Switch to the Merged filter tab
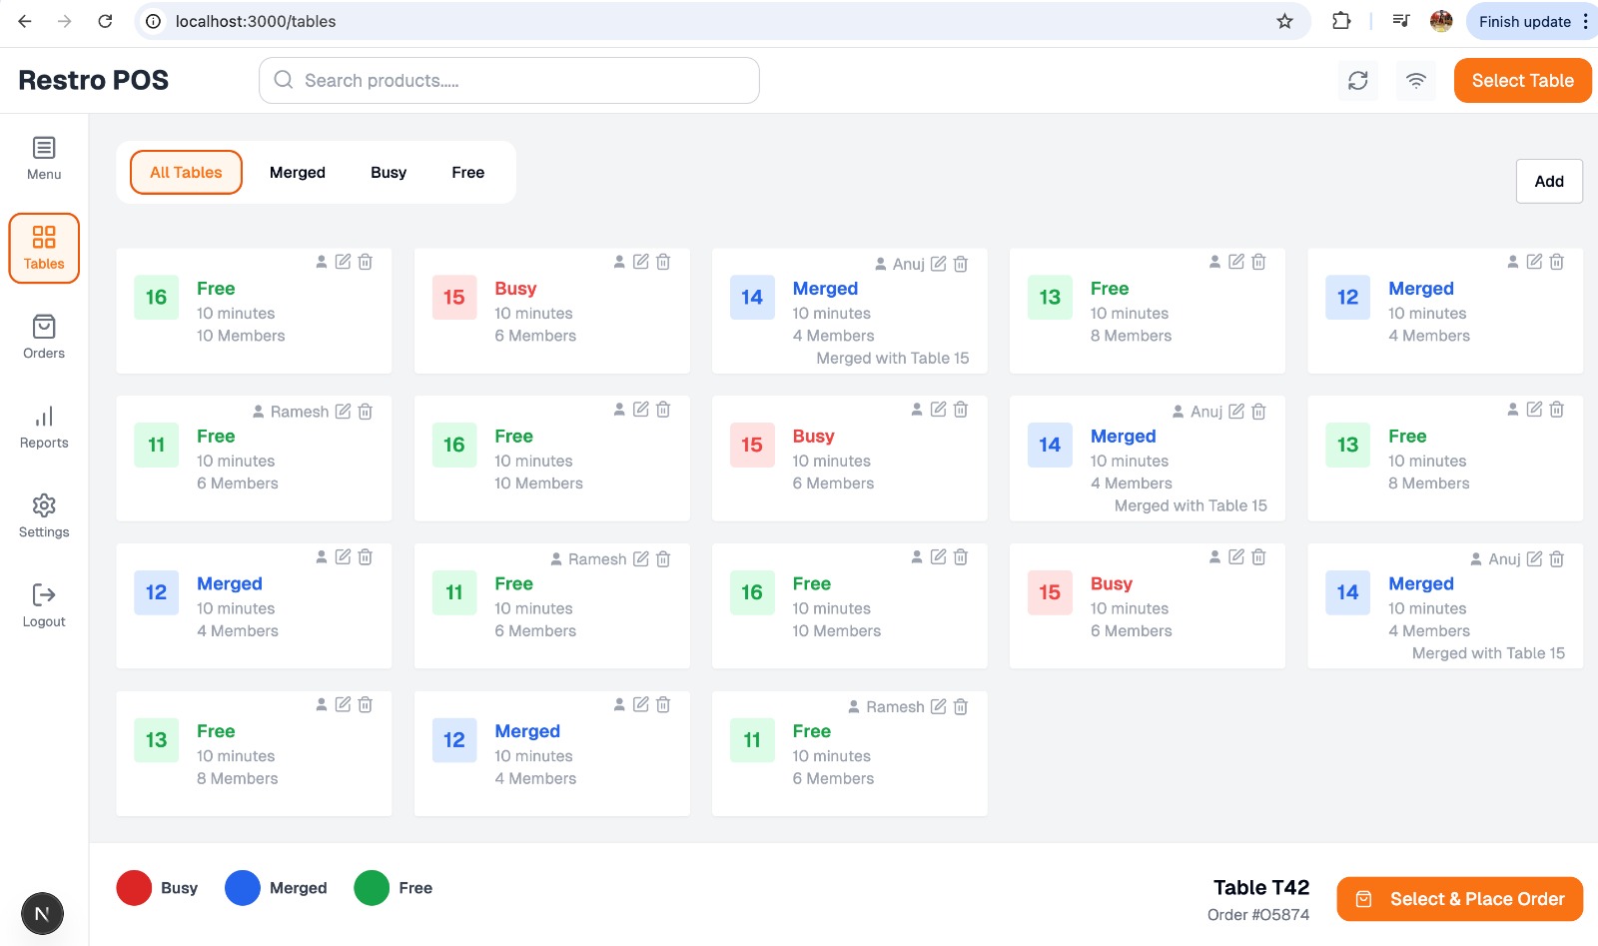 coord(298,173)
